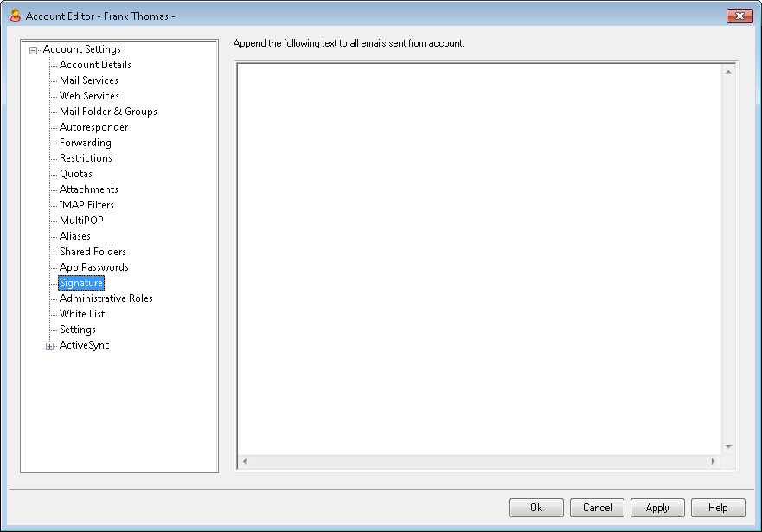This screenshot has width=762, height=532.
Task: Open the Forwarding settings page
Action: pos(85,143)
